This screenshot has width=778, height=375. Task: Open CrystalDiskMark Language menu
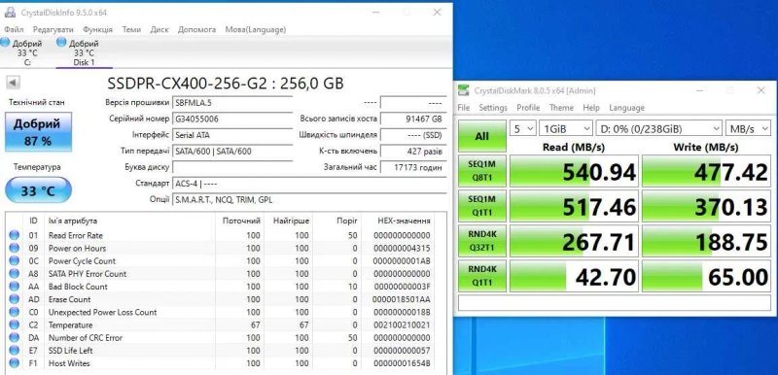[626, 108]
